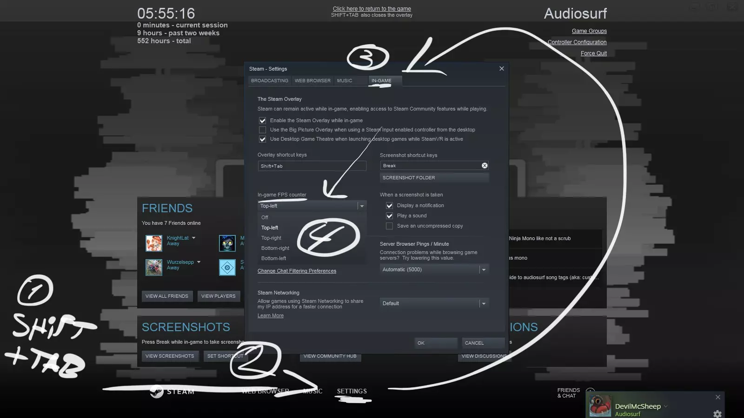Open View Community Hub button
This screenshot has height=418, width=744.
coord(330,356)
